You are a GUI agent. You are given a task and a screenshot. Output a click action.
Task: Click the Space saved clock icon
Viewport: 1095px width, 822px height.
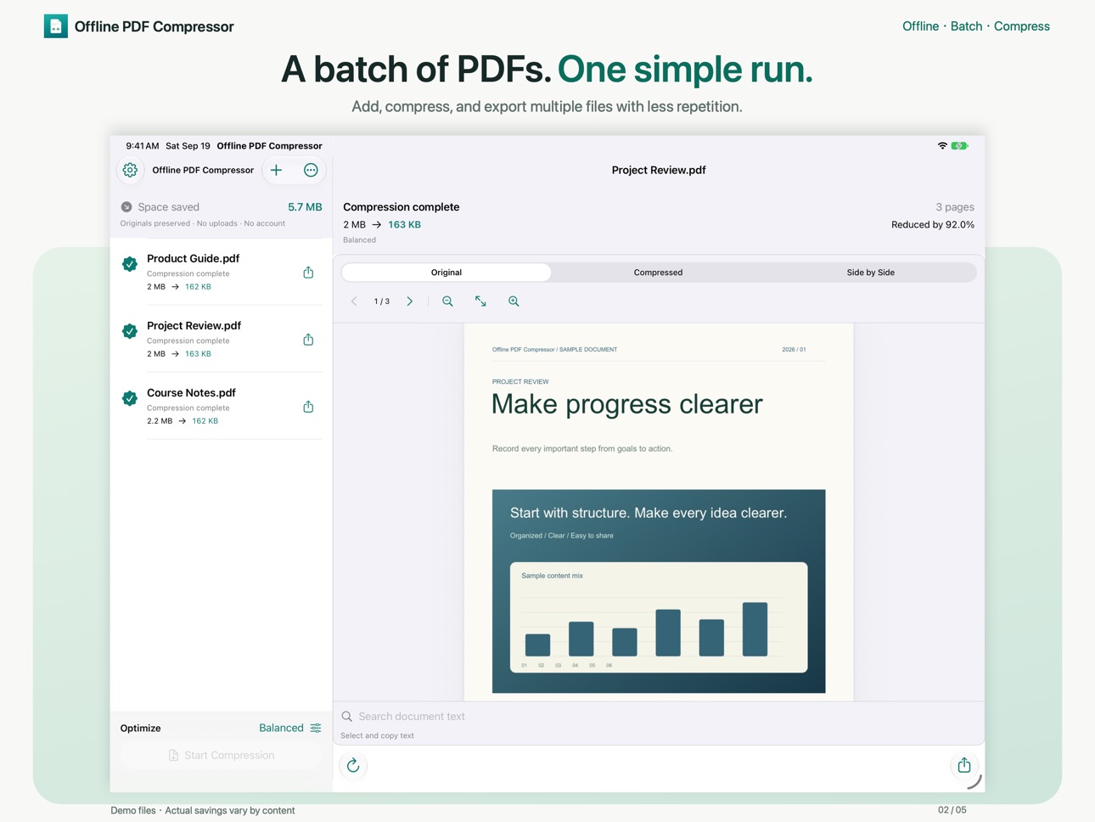pyautogui.click(x=126, y=207)
